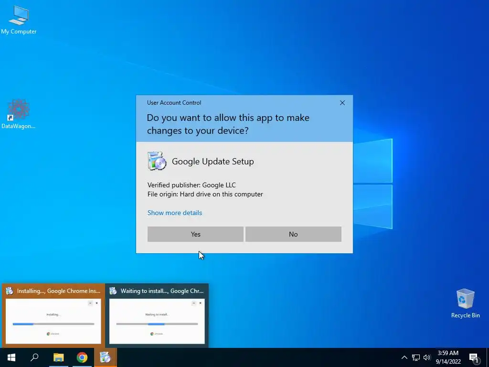Click the File origin: Hard drive text
489x367 pixels.
click(205, 194)
